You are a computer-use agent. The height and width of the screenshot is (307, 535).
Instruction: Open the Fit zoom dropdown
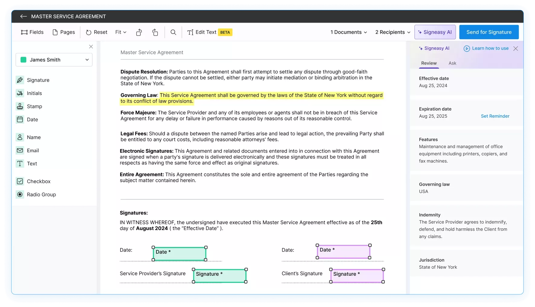click(x=120, y=32)
